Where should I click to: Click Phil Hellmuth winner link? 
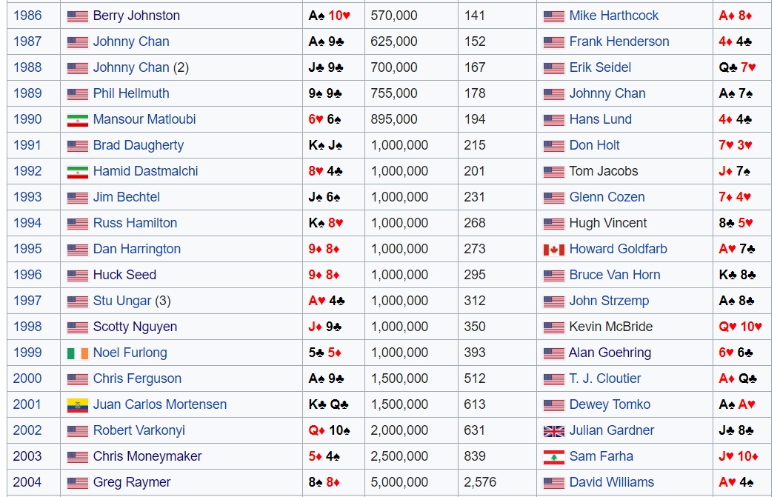(x=131, y=93)
